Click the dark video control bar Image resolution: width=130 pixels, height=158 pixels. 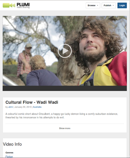(x=65, y=88)
